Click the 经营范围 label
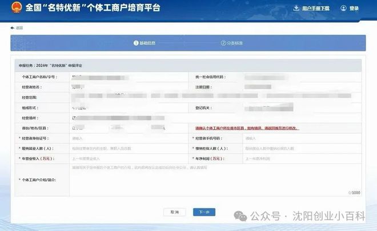Screen dimensions: 377x231 click(29, 97)
